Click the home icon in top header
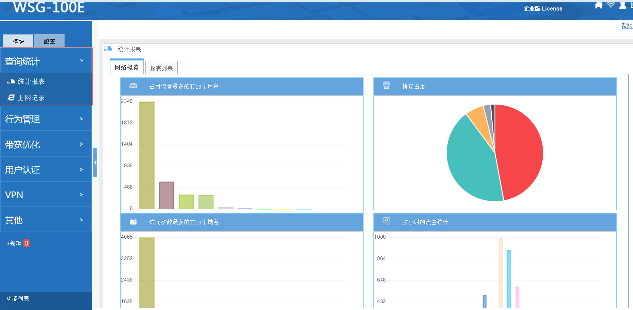The width and height of the screenshot is (633, 310). click(598, 5)
